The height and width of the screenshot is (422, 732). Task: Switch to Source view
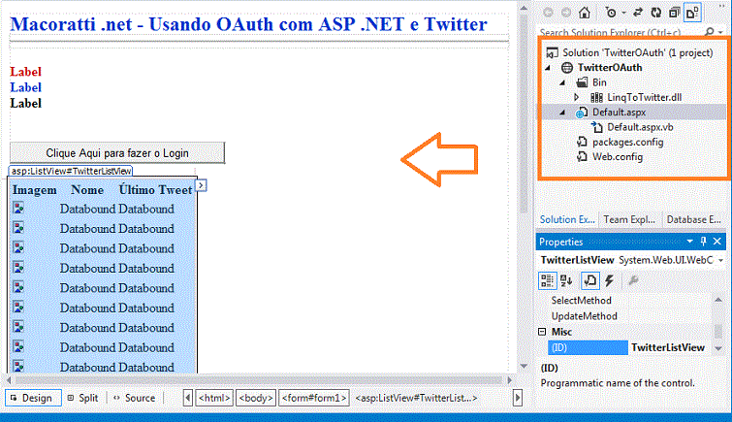pos(135,398)
